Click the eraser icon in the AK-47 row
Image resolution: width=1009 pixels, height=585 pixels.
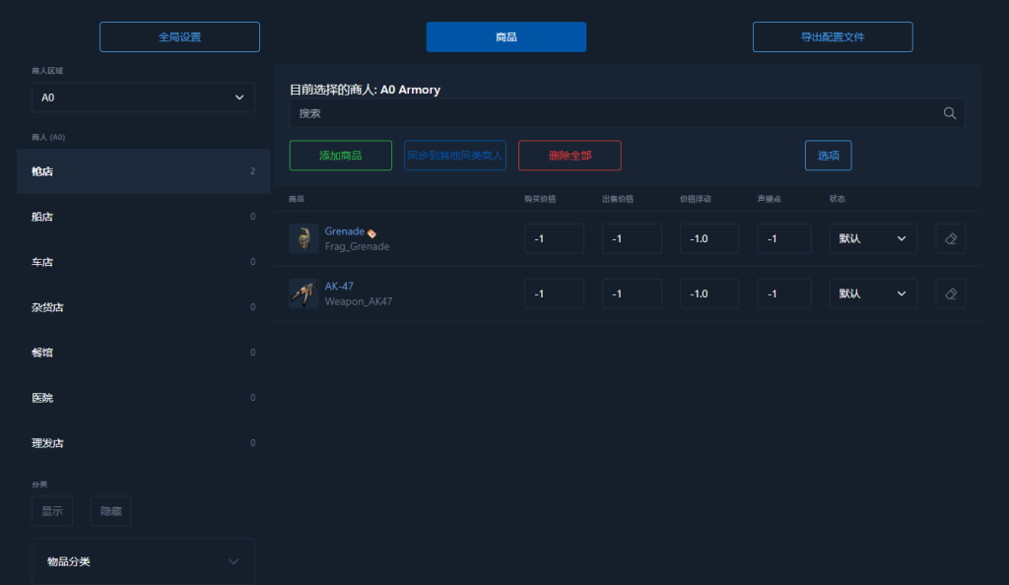[x=950, y=293]
